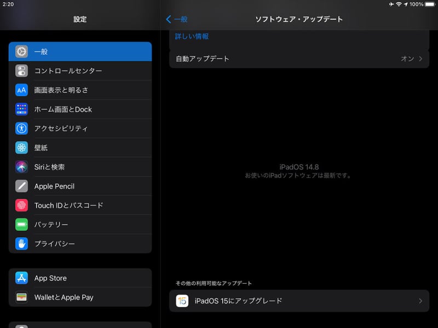Open プライバシー settings
This screenshot has width=438, height=328.
point(80,244)
